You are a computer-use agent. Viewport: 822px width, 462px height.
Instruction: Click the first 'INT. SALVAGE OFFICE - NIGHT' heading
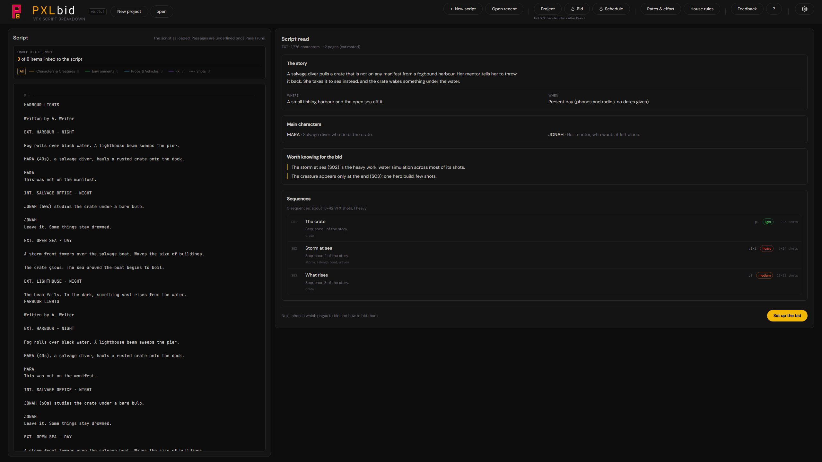pos(58,193)
